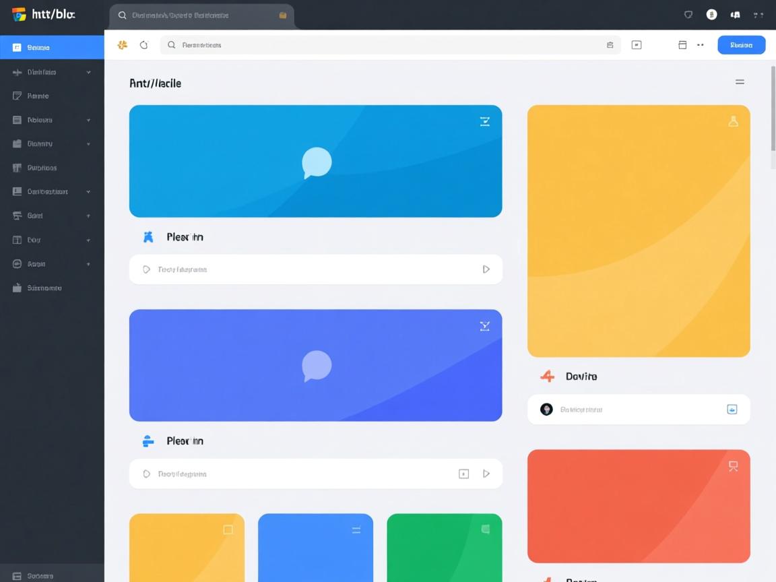Expand the second sidebar item using its chevron
Screen dimensions: 776x582
pyautogui.click(x=88, y=72)
